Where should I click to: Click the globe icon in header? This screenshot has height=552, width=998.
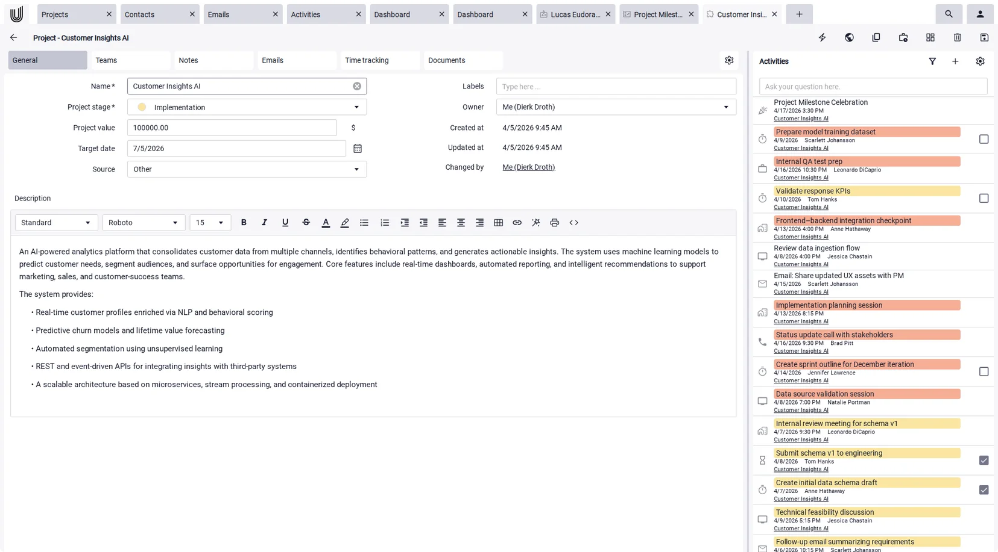point(849,37)
